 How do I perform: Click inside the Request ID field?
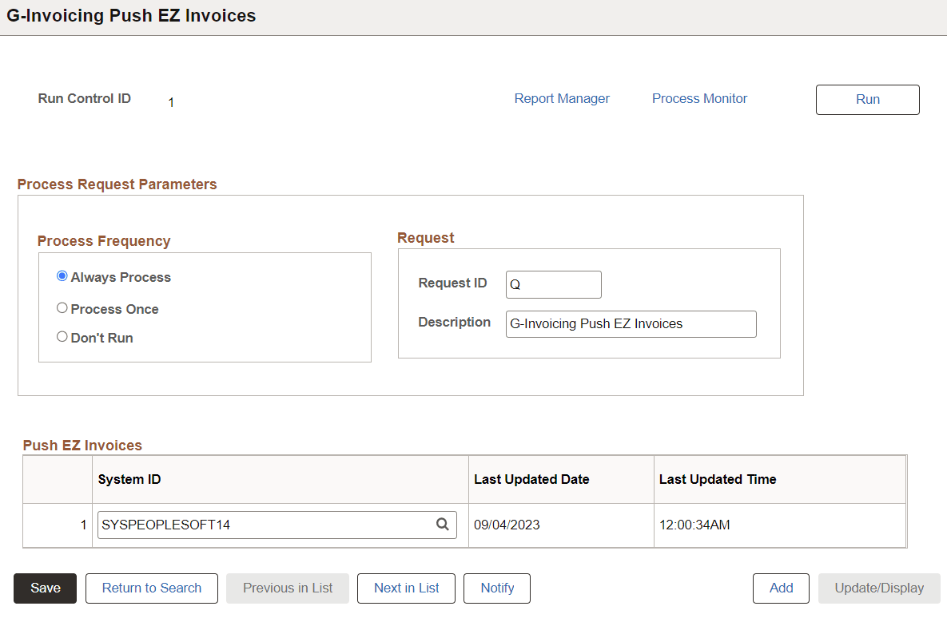tap(553, 284)
